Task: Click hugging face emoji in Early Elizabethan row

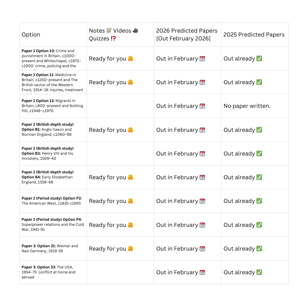Action: pos(130,177)
